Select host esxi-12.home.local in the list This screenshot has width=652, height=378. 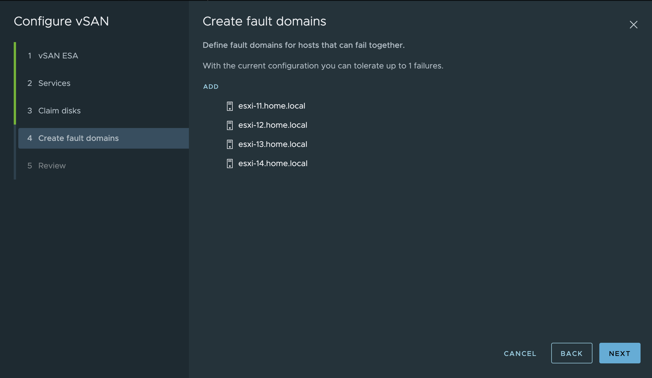tap(273, 125)
